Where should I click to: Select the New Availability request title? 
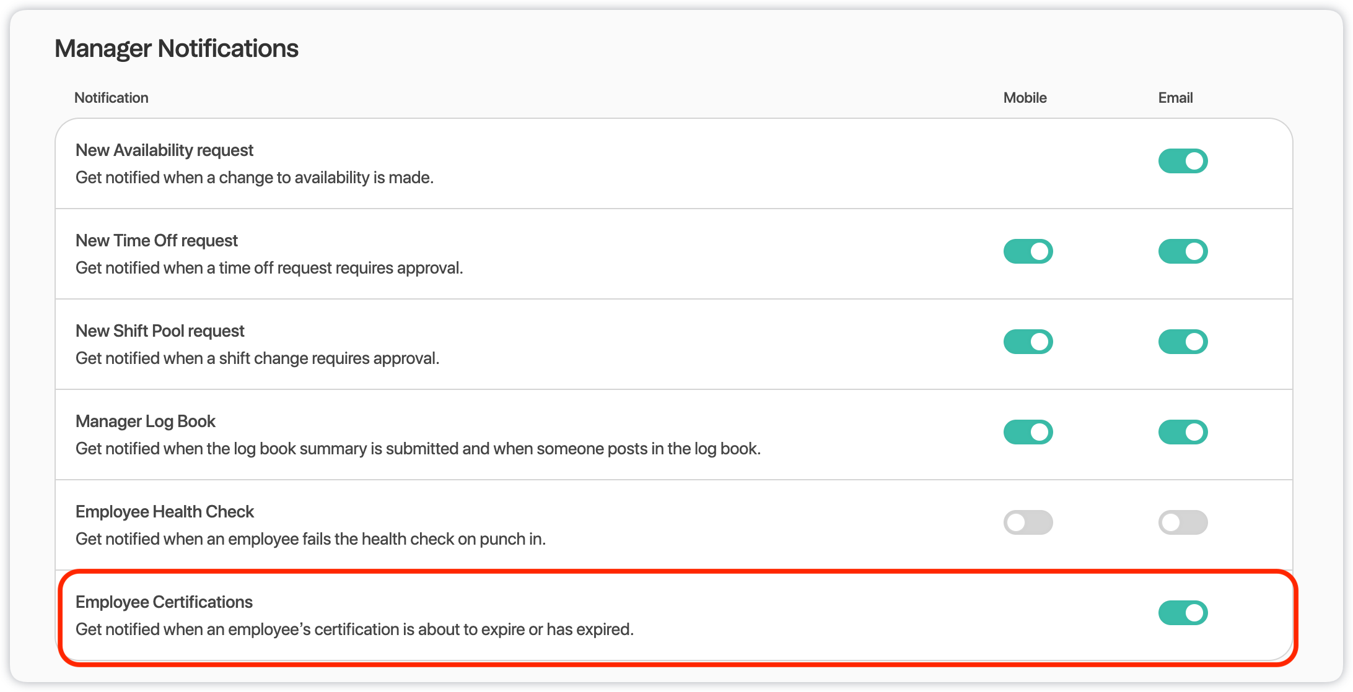pos(164,150)
